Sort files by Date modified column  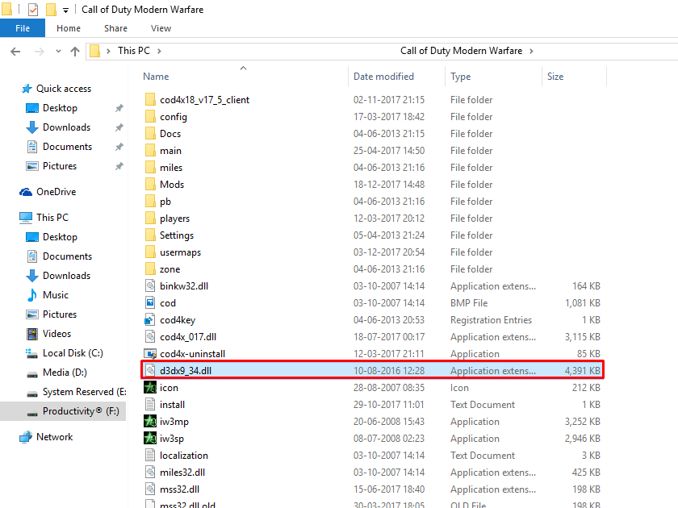383,77
